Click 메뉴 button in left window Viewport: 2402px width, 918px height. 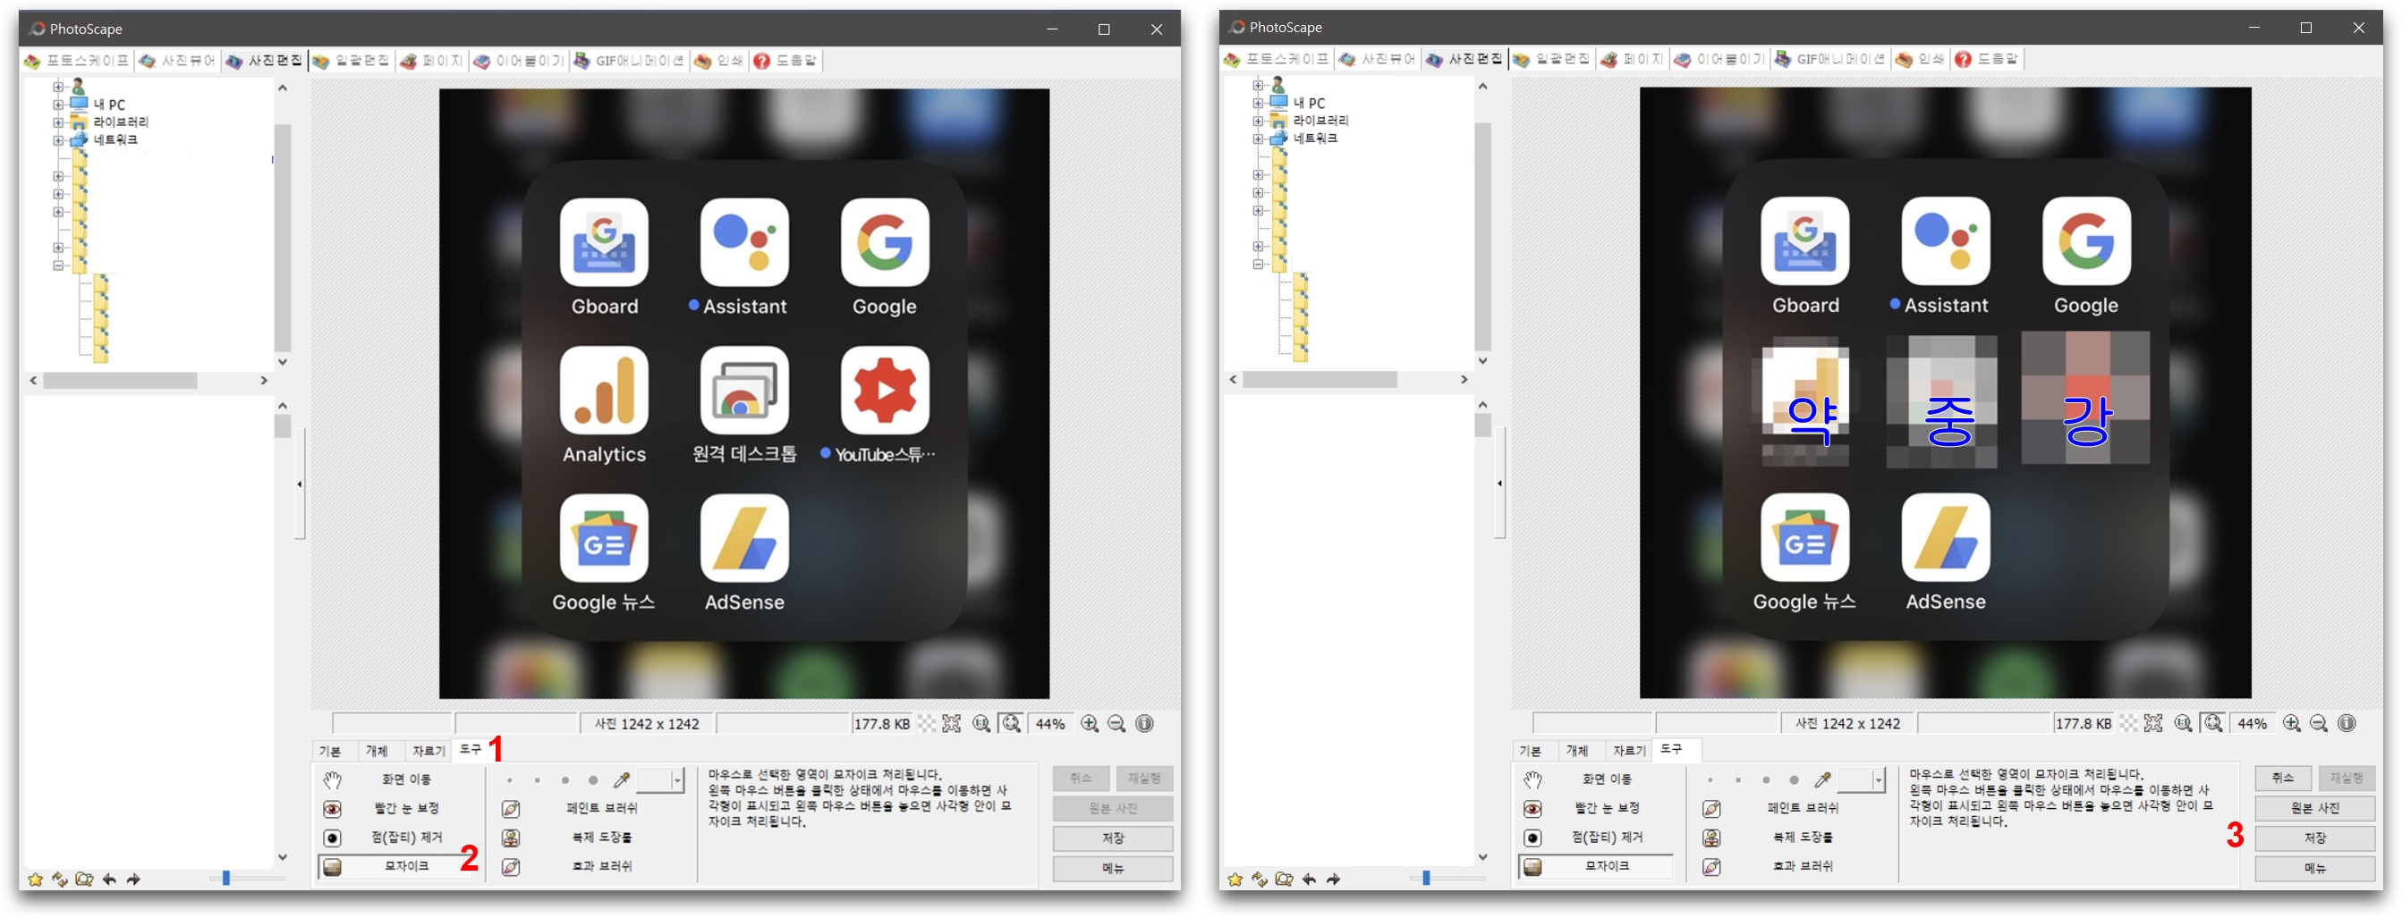1112,868
